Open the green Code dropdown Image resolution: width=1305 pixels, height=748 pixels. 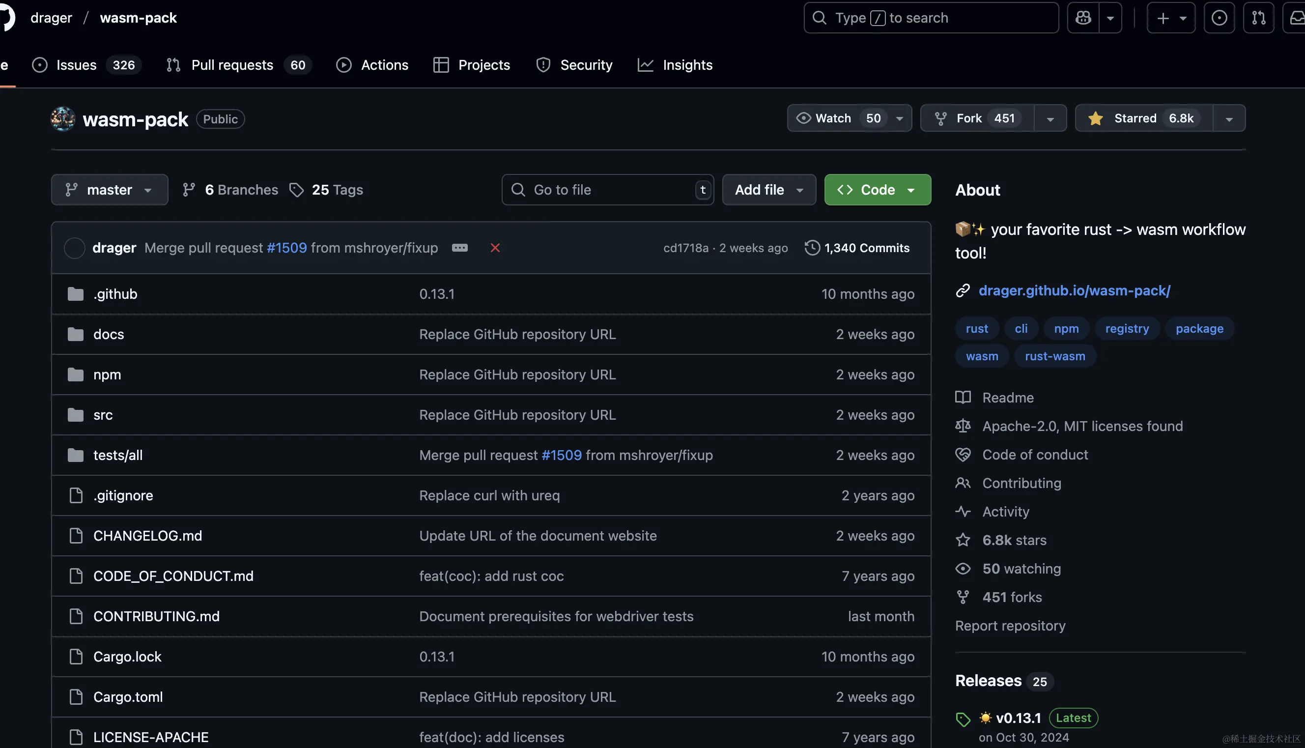pyautogui.click(x=877, y=190)
